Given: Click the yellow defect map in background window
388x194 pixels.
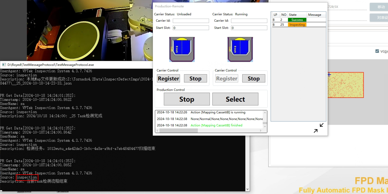Looking at the screenshot, I should (345, 85).
